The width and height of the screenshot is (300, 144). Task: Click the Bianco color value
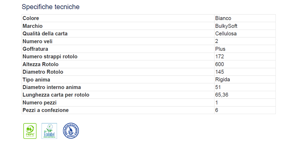pyautogui.click(x=223, y=18)
